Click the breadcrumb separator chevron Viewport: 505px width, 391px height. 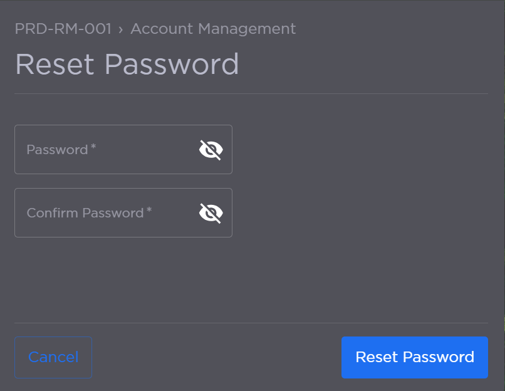[120, 29]
